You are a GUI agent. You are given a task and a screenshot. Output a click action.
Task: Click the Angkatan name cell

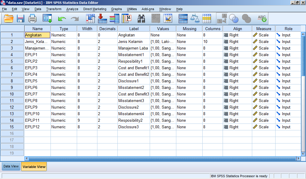[37, 35]
